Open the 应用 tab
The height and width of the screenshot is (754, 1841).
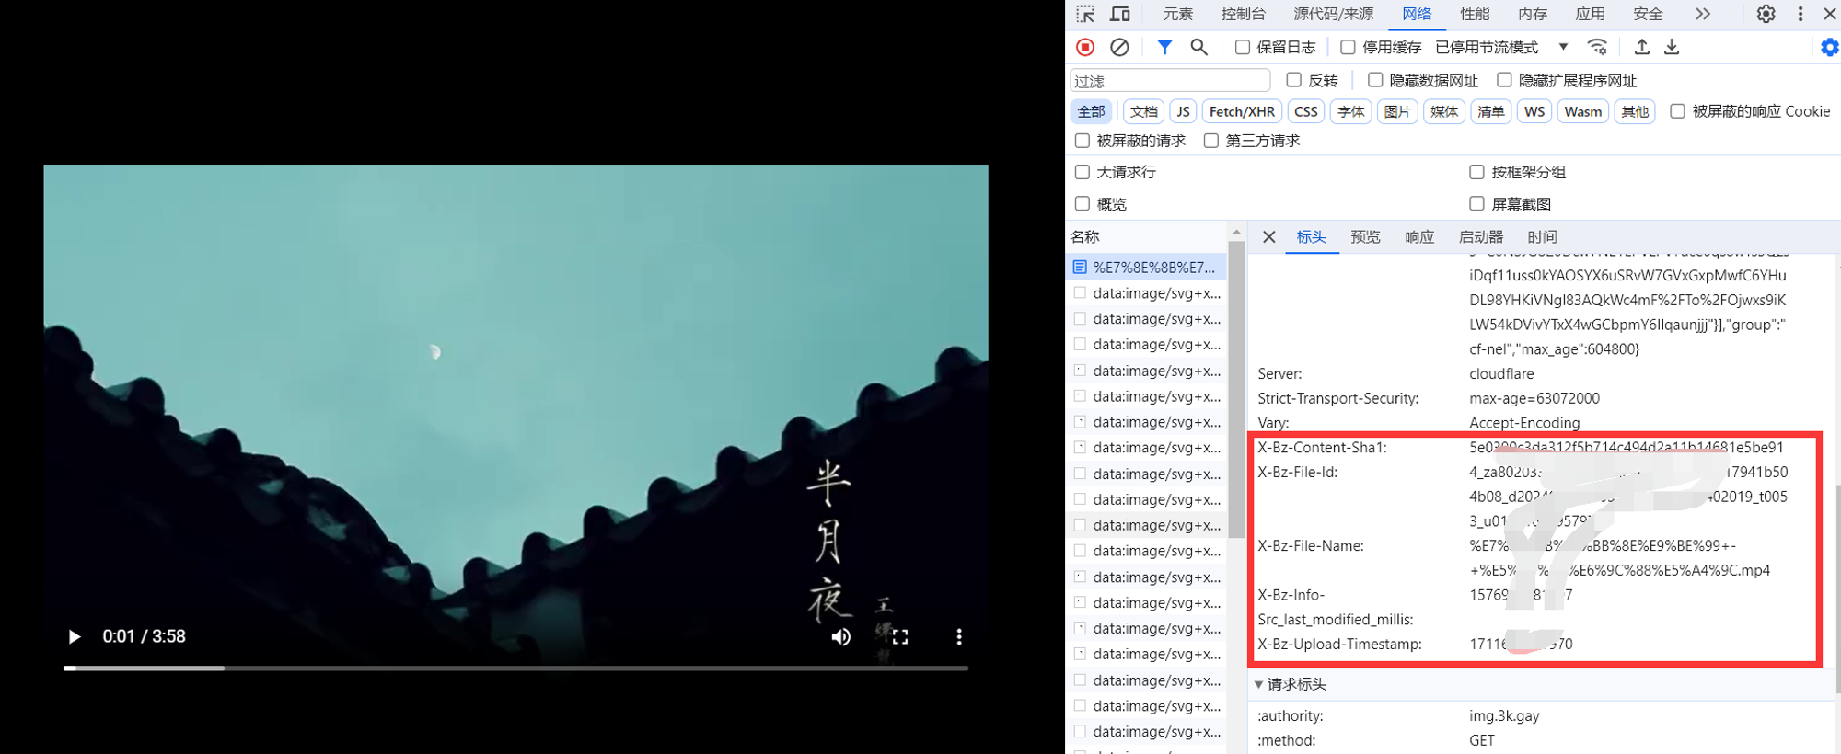1590,14
